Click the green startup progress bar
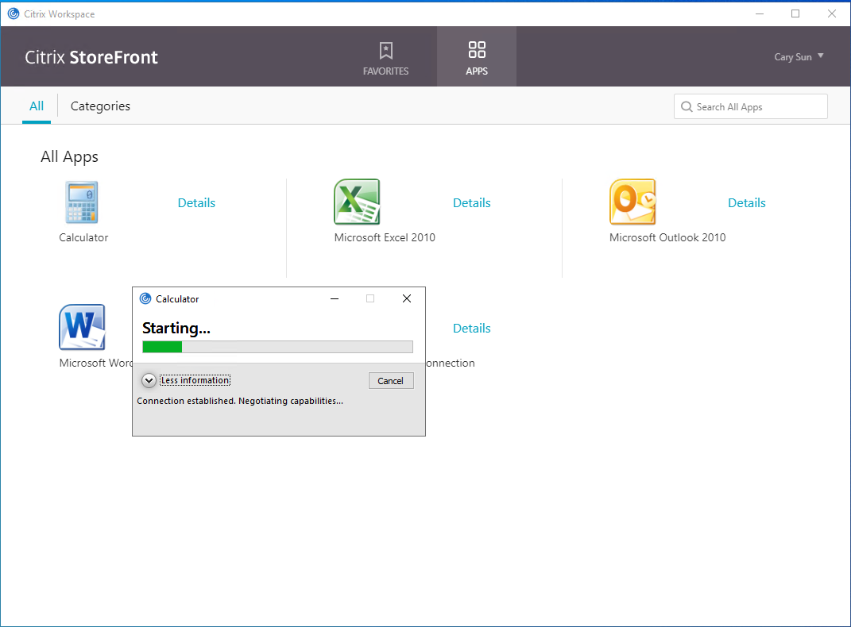 click(x=277, y=347)
